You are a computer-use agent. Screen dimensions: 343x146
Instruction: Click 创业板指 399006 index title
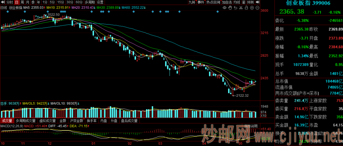pos(308,3)
